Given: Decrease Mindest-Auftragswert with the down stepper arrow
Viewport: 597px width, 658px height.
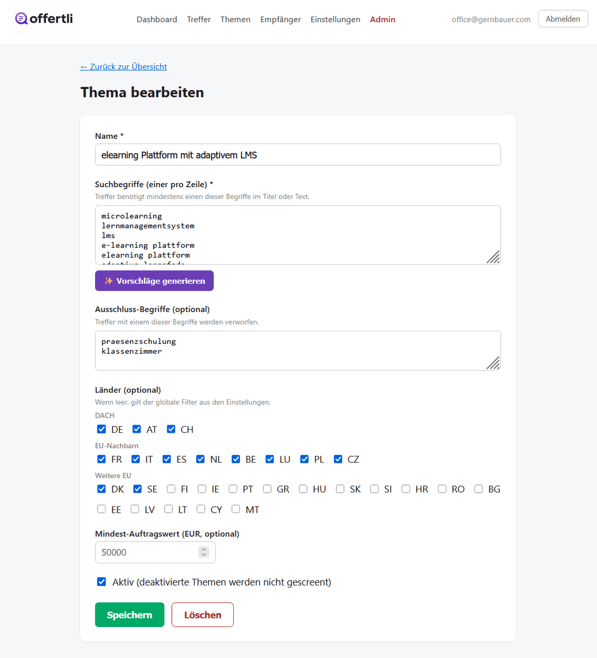Looking at the screenshot, I should coord(203,555).
